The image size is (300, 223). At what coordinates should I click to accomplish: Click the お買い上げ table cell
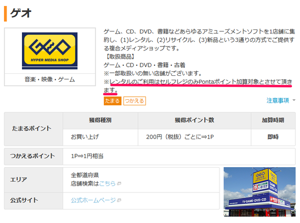(x=100, y=137)
